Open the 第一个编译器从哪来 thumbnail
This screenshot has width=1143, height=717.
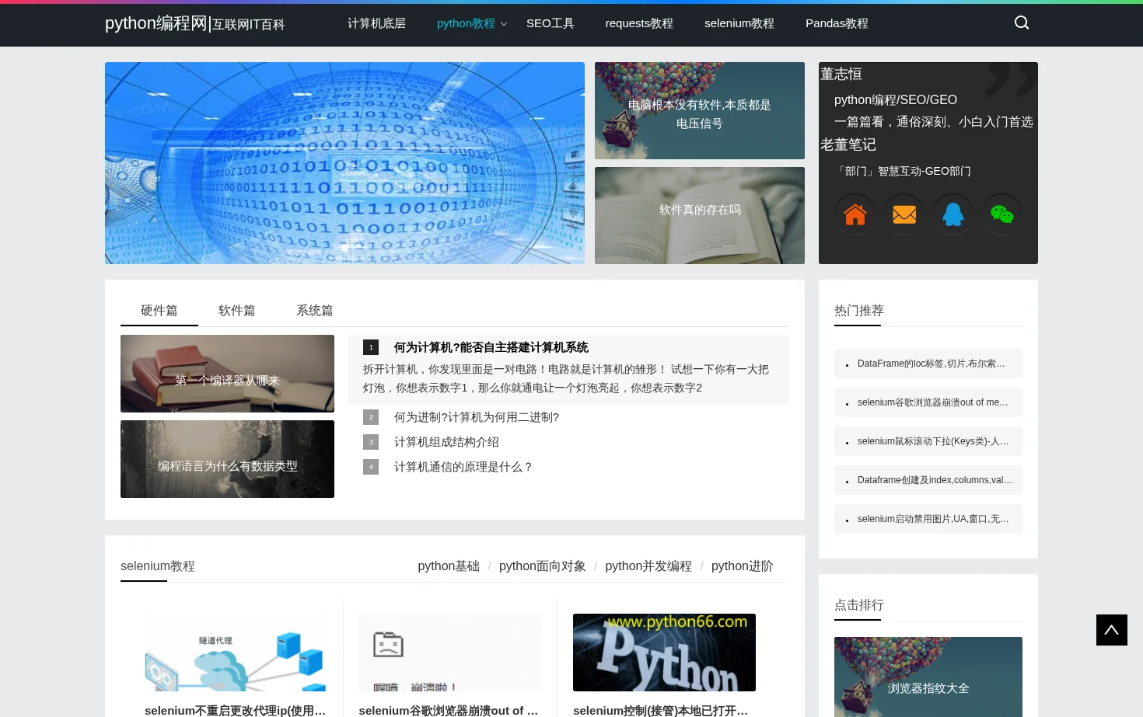(227, 374)
